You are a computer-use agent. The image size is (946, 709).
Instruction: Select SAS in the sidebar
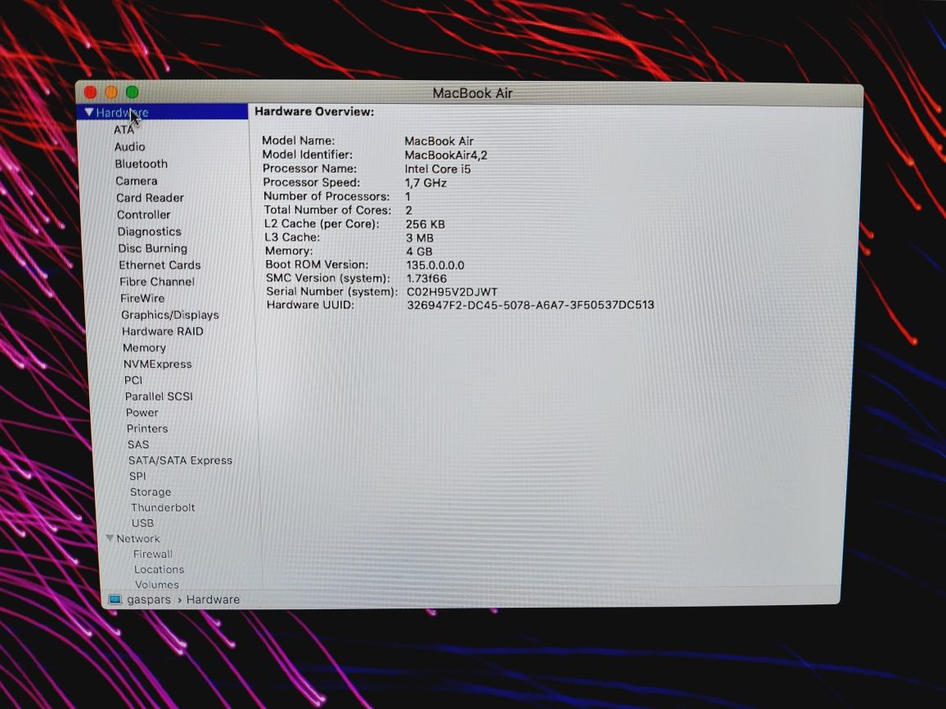click(x=138, y=444)
